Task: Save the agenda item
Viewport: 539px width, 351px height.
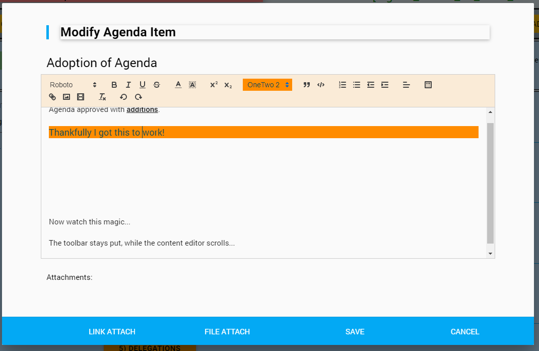Action: [355, 332]
